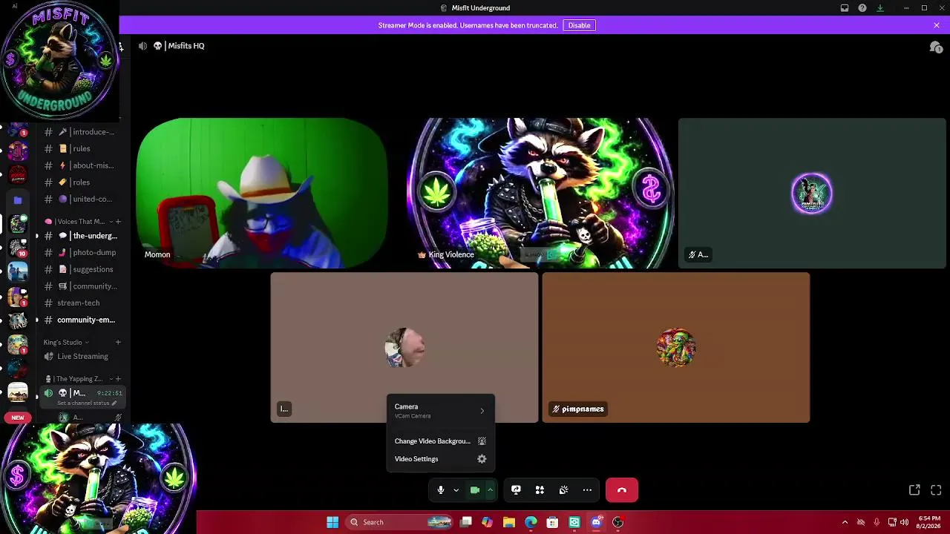
Task: Open the Help question mark icon
Action: (862, 8)
